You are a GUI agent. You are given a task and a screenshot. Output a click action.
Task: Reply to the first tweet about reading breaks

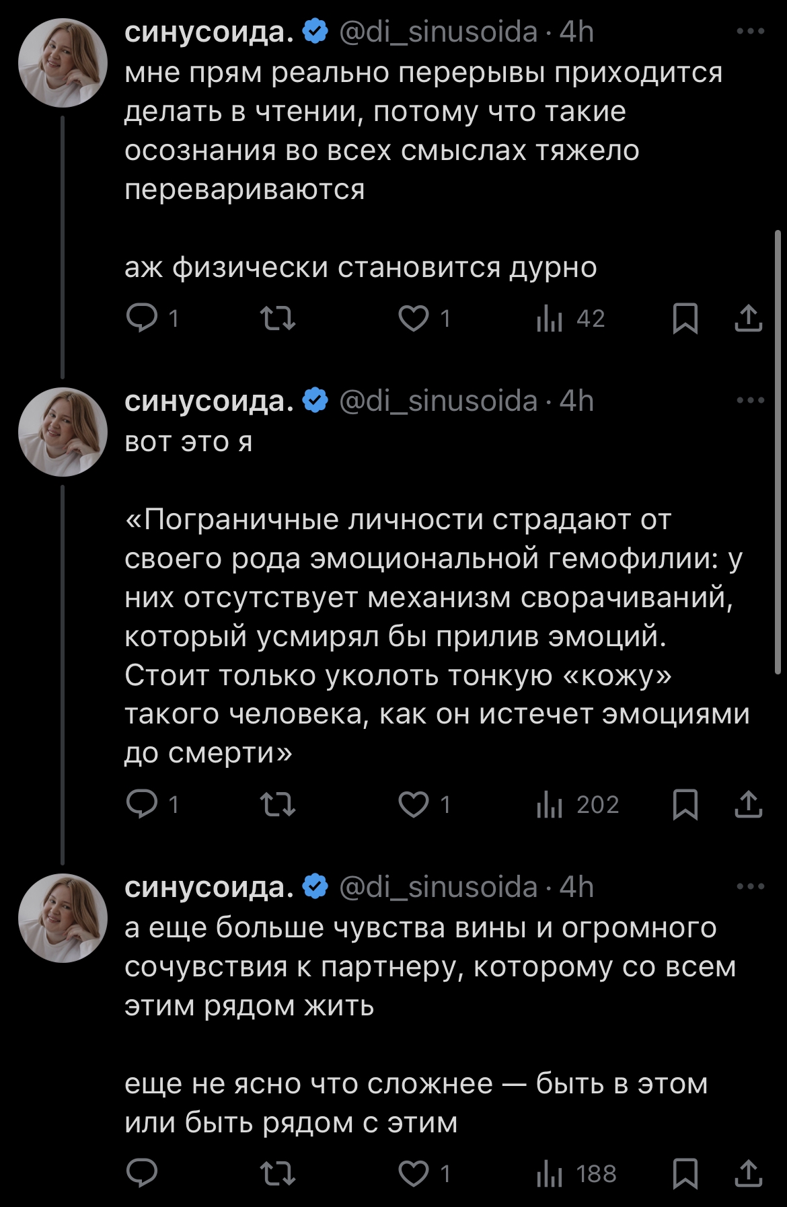click(143, 318)
